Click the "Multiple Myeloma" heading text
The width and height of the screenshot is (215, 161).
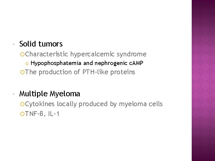(x=50, y=94)
